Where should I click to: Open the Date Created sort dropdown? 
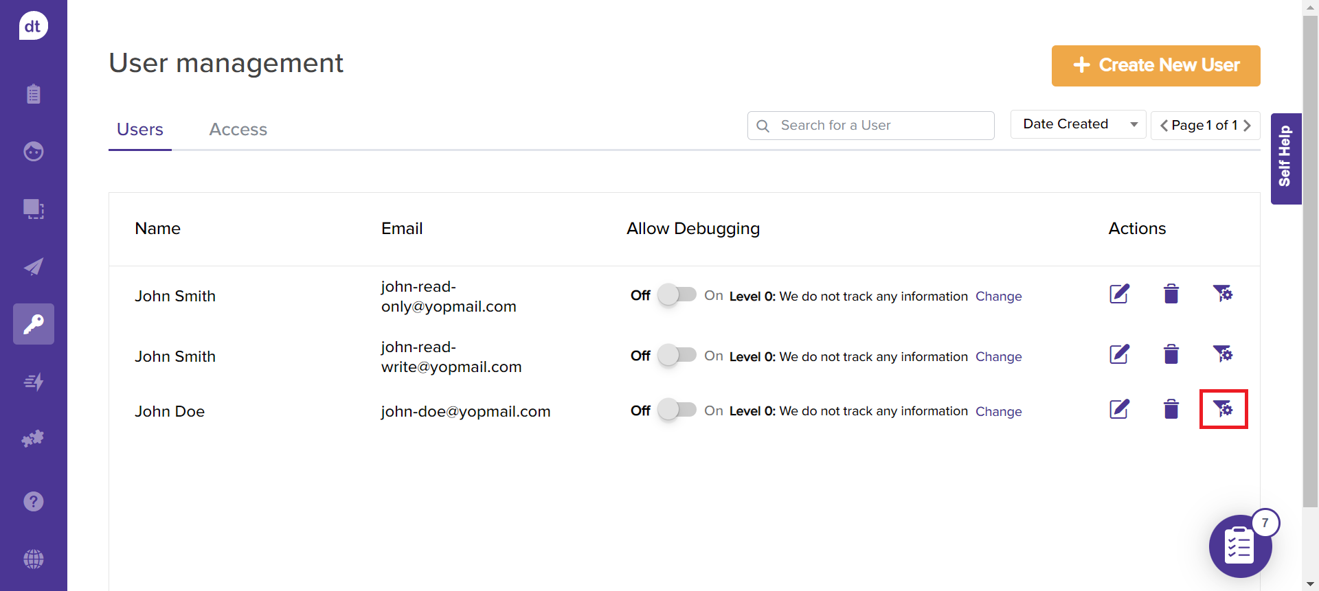(1078, 124)
